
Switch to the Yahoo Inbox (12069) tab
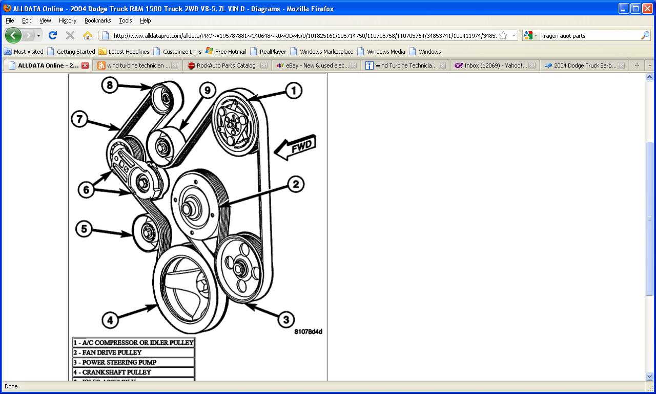point(494,65)
